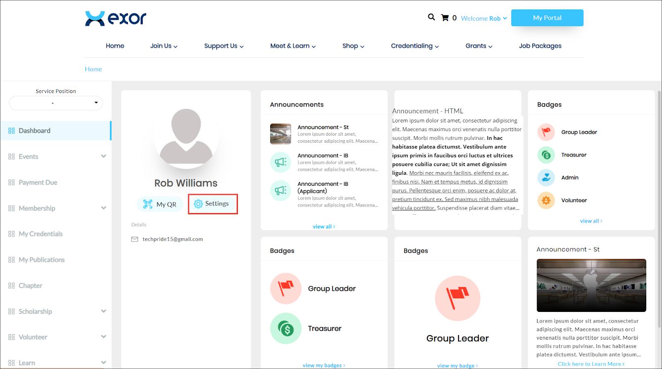The image size is (662, 369).
Task: Click the Apple store announcement image
Action: click(x=591, y=285)
